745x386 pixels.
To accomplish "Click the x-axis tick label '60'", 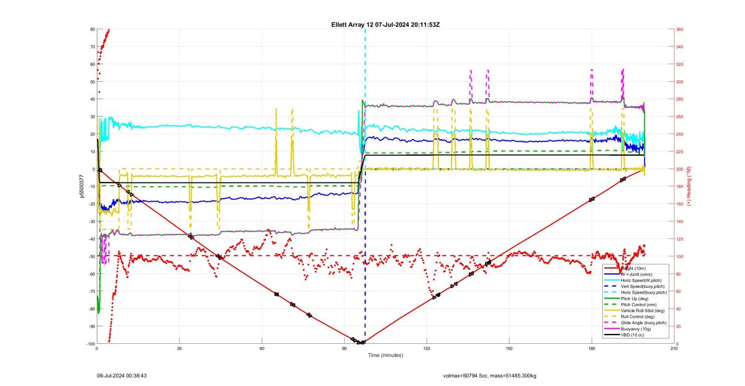I will [262, 349].
